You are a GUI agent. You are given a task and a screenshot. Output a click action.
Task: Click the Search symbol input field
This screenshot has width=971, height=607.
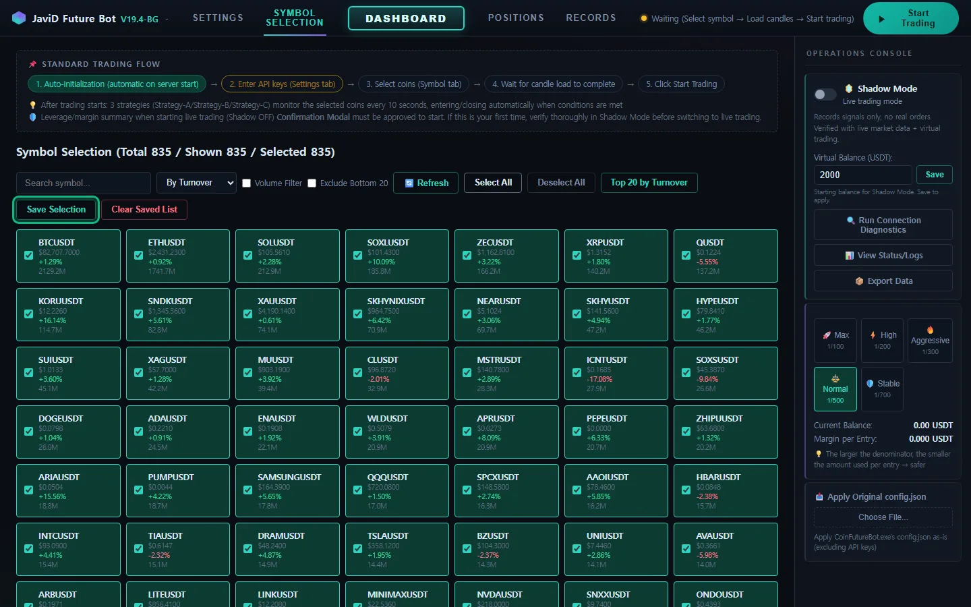[x=84, y=183]
